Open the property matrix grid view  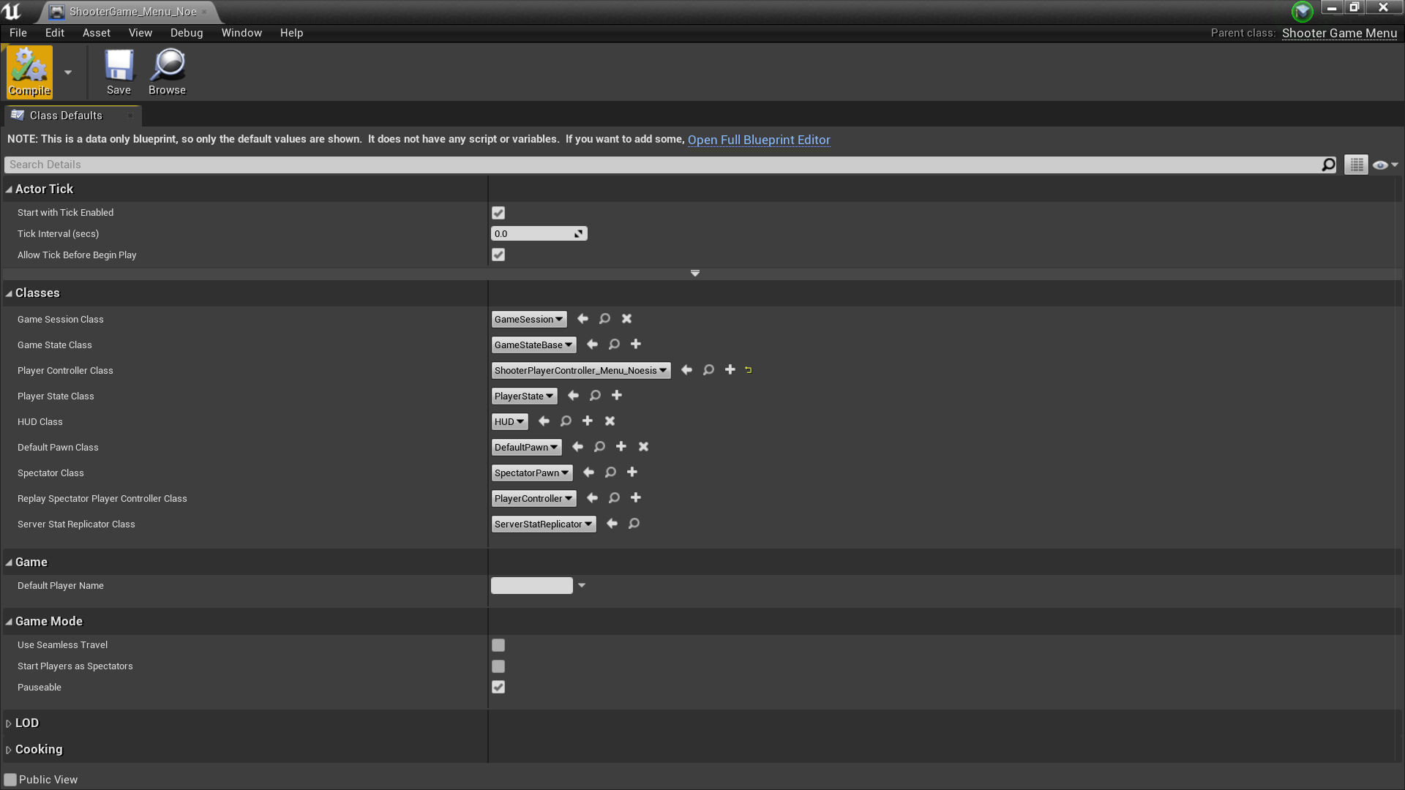[x=1355, y=165]
